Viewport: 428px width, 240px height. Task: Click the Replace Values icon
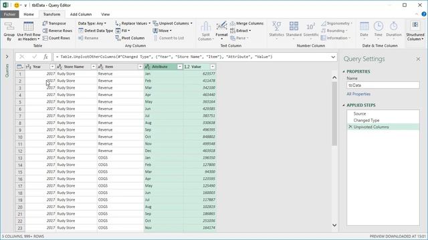tap(118, 23)
